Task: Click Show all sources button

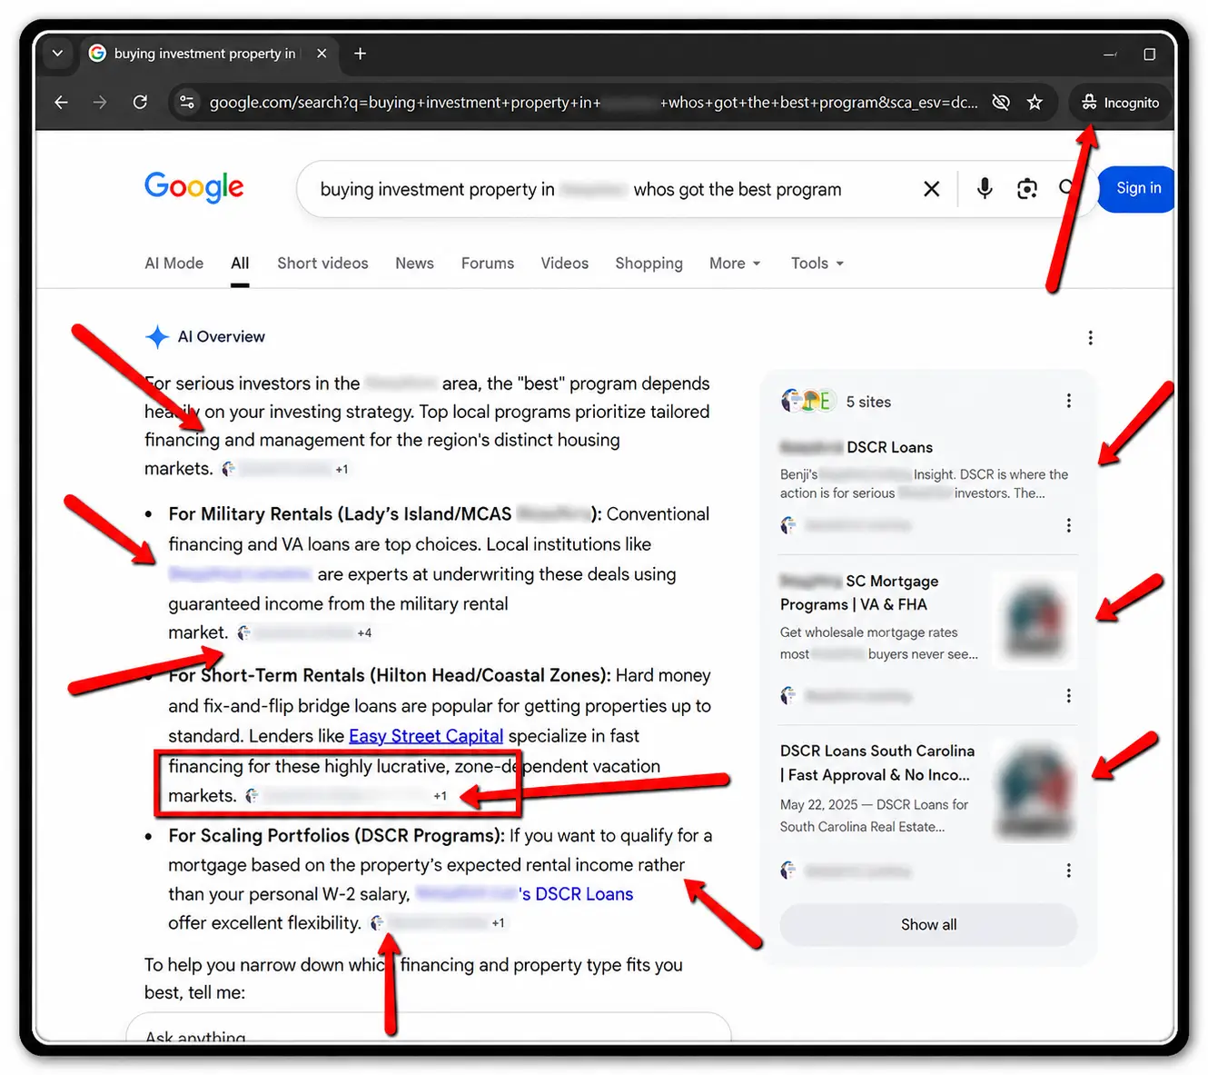Action: point(928,924)
